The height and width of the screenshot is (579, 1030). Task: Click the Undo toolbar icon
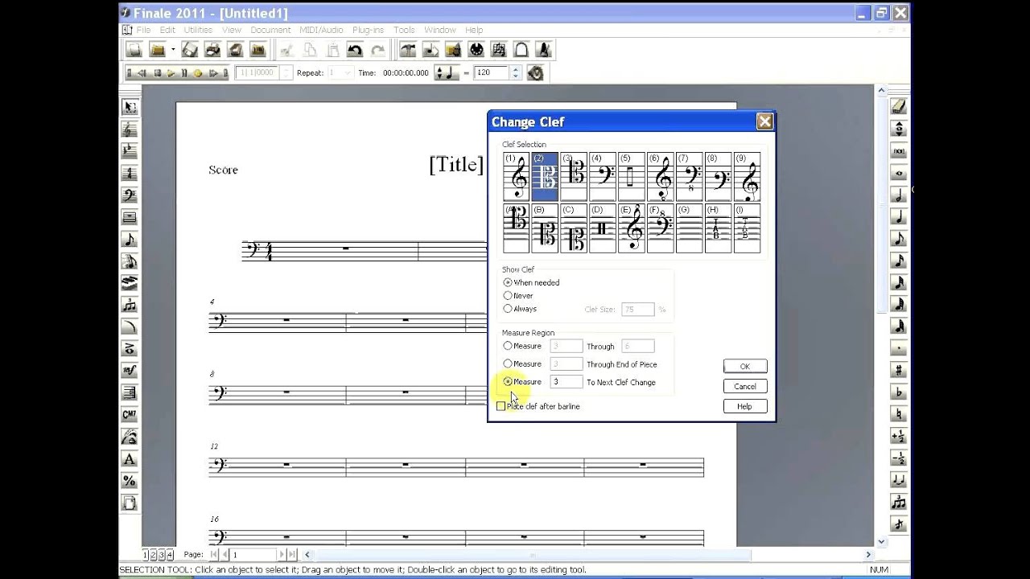pos(355,50)
